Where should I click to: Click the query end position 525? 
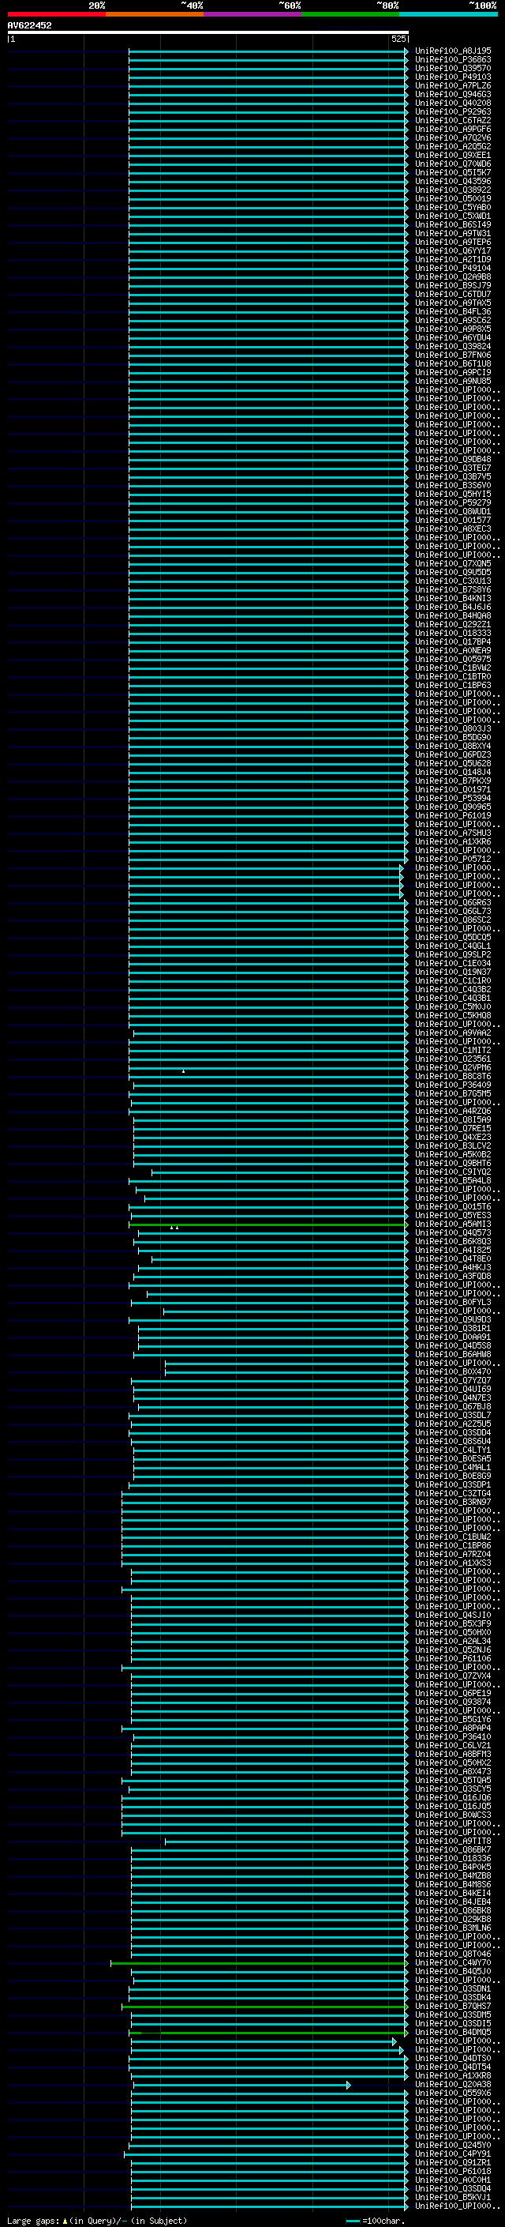pos(398,39)
